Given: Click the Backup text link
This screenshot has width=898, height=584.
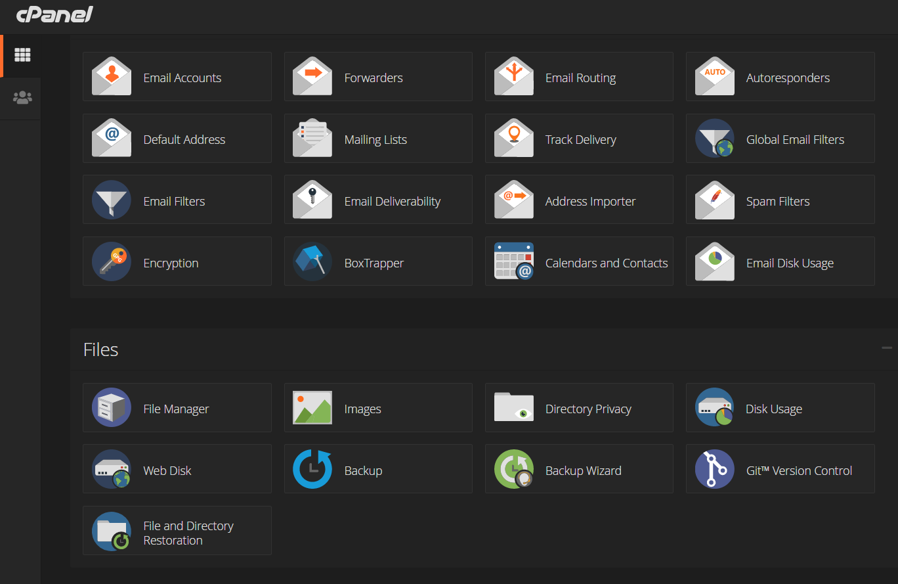Looking at the screenshot, I should tap(363, 470).
